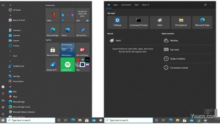220x124 pixels.
Task: Jump to letter A app group header
Action: tap(11, 15)
